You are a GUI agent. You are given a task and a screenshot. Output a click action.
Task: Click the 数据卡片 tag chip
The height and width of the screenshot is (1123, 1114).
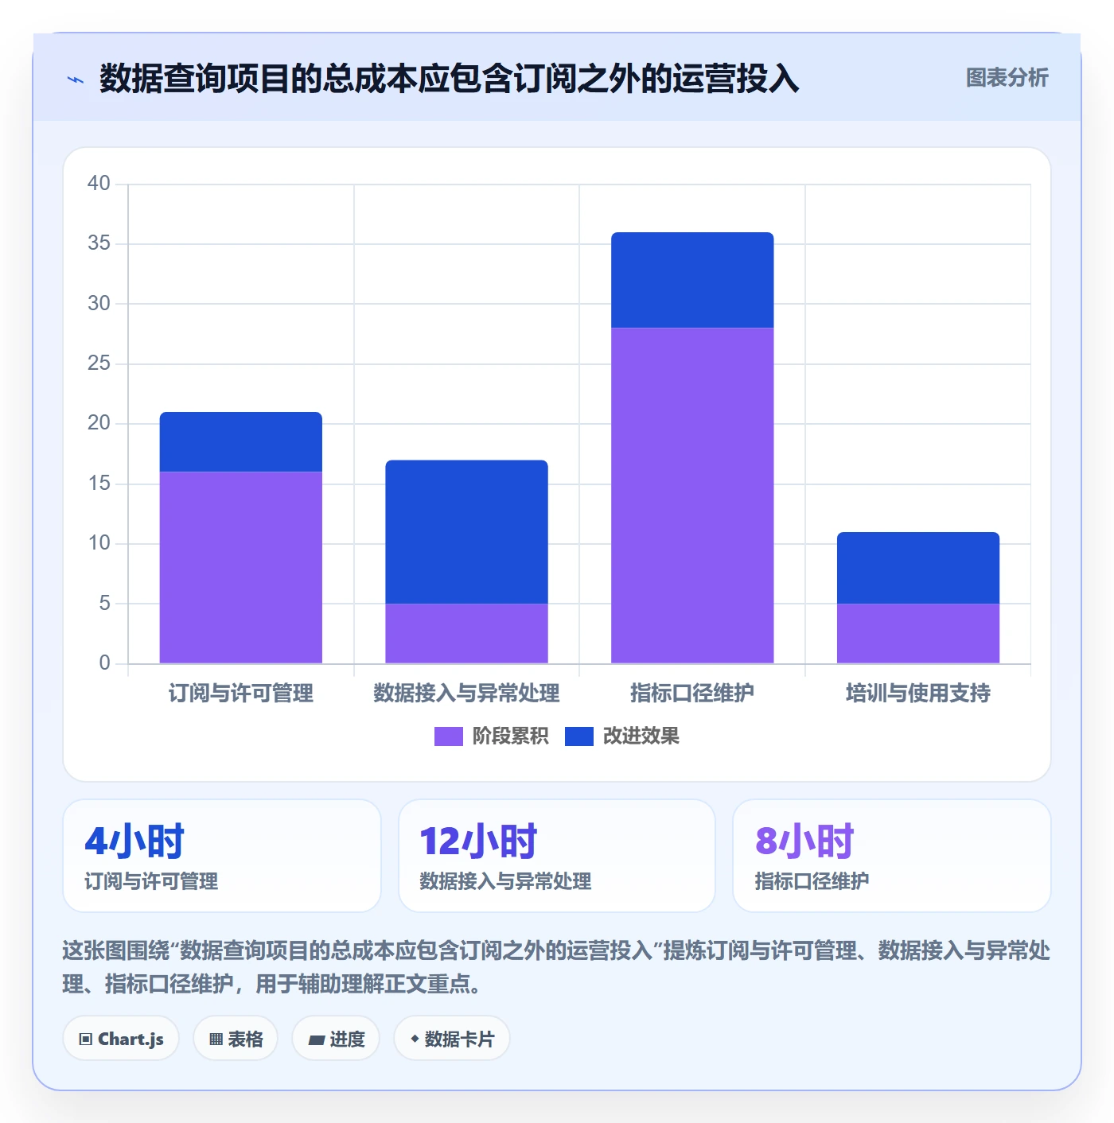(452, 1039)
